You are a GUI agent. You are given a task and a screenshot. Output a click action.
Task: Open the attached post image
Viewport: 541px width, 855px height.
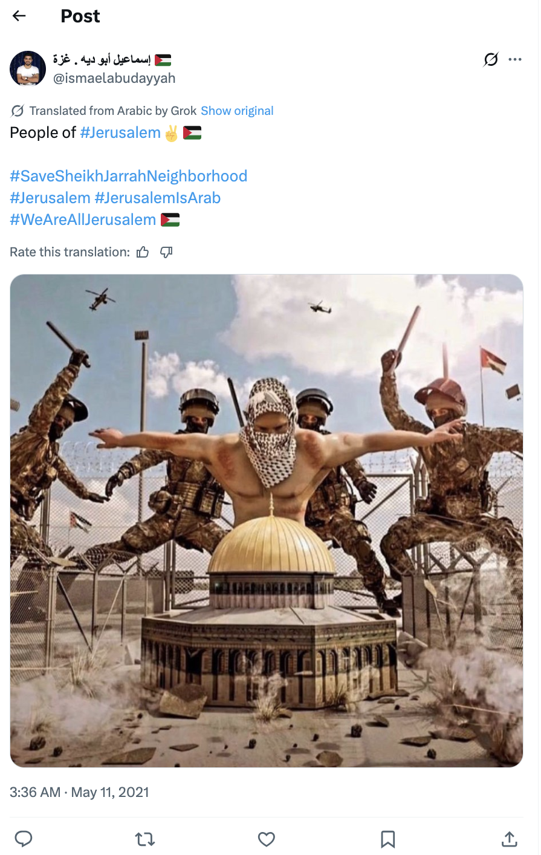coord(267,521)
